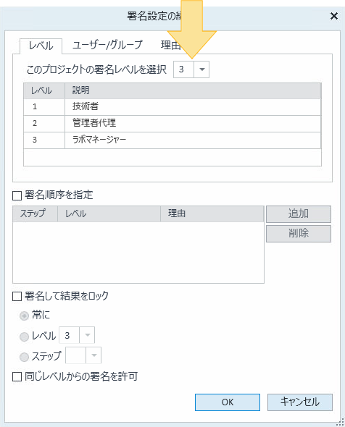Image resolution: width=345 pixels, height=427 pixels.
Task: Select the レベル tab
Action: click(41, 46)
